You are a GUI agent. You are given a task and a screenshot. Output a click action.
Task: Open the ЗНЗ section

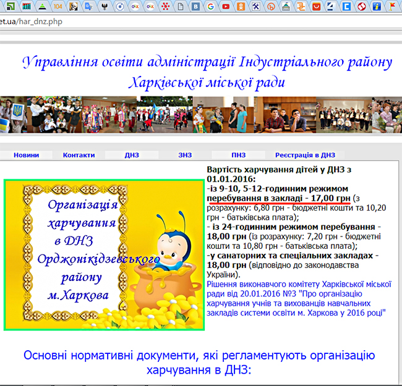pyautogui.click(x=185, y=155)
